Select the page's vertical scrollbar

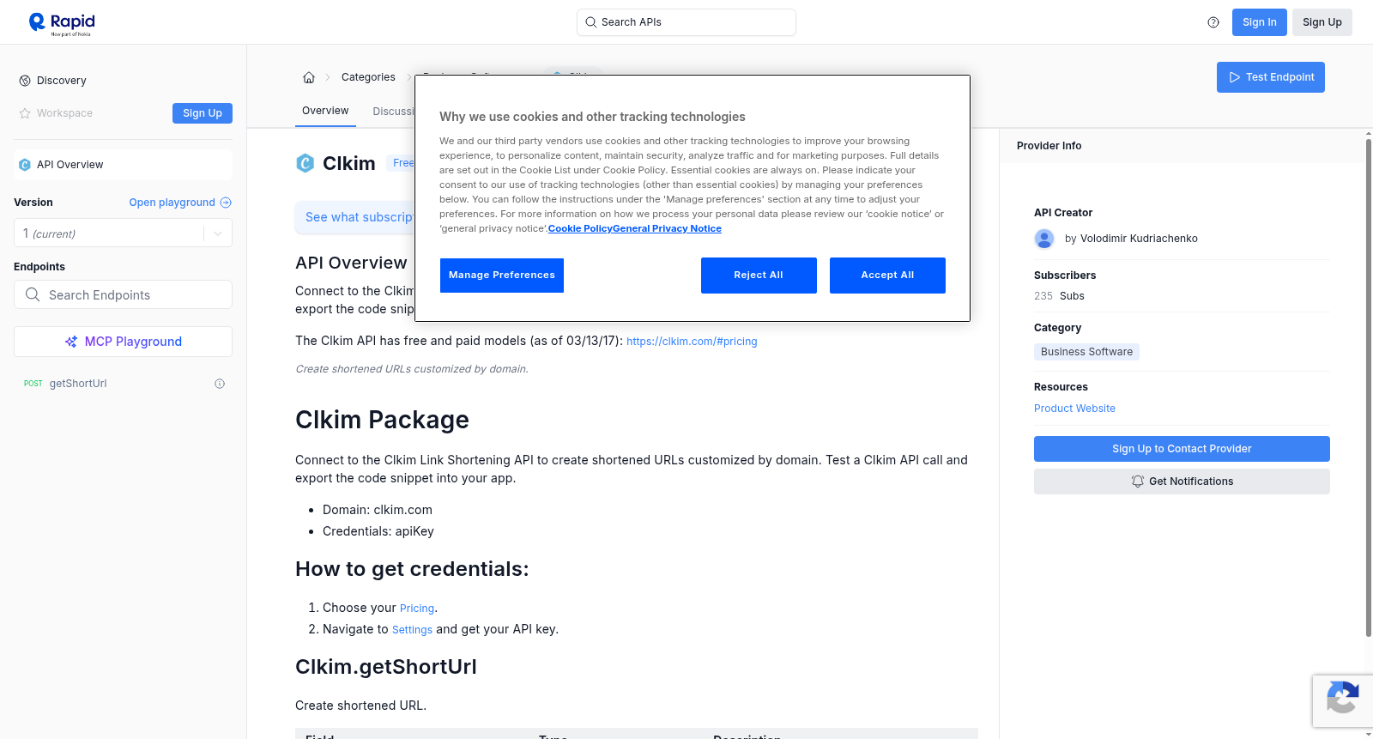tap(1368, 386)
